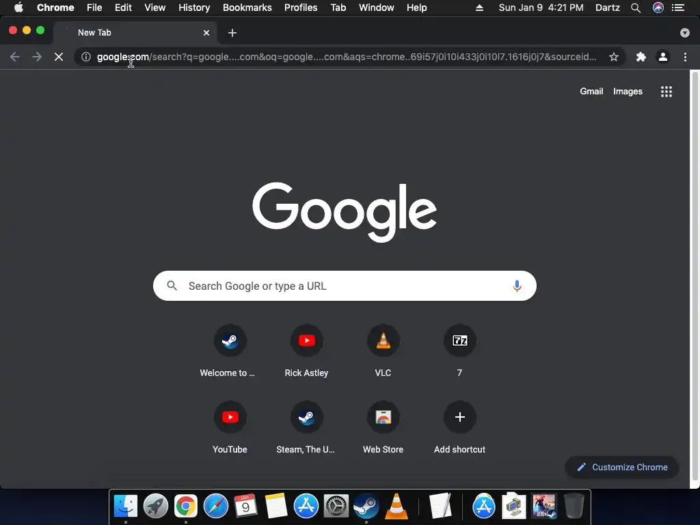Click the page's vertical scrollbar
Image resolution: width=700 pixels, height=525 pixels.
coord(695,276)
